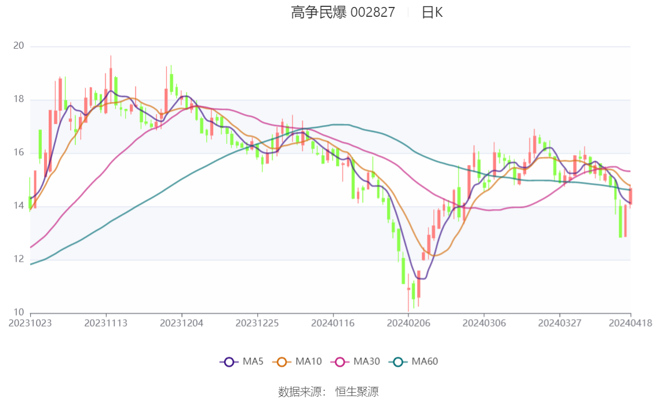Select the 日K chart type label
Image resolution: width=657 pixels, height=399 pixels.
[x=432, y=12]
